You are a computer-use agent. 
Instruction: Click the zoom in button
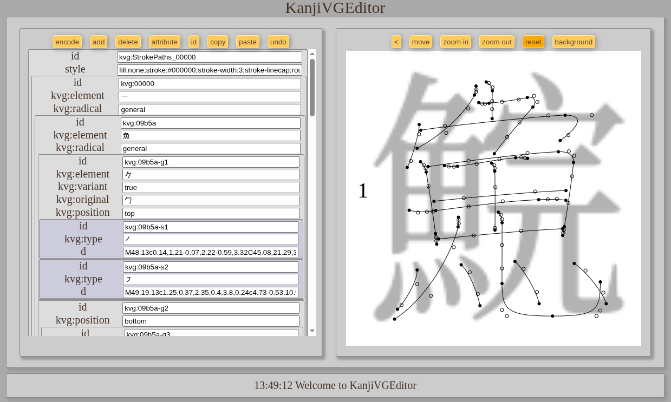pos(455,42)
